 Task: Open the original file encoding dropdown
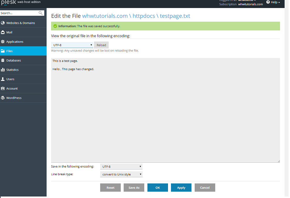[x=72, y=45]
